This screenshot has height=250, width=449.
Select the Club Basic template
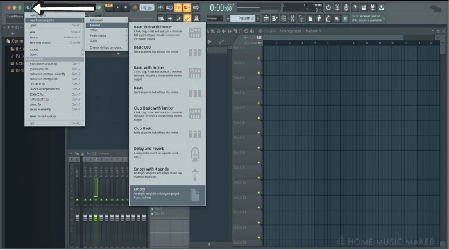click(167, 134)
